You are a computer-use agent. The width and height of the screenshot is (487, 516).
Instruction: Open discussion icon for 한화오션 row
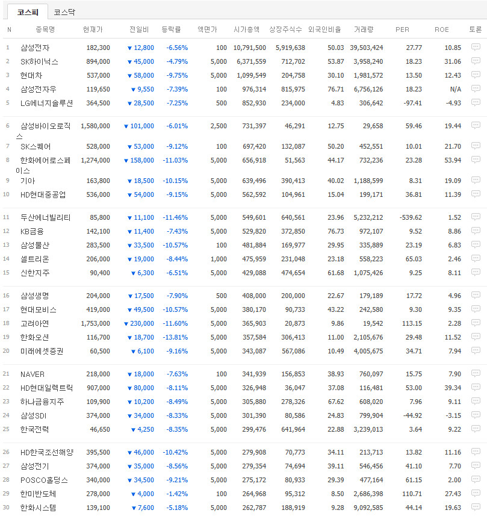(x=476, y=337)
